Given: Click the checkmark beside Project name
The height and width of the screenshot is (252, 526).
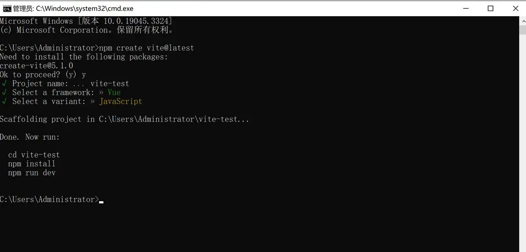Looking at the screenshot, I should [x=4, y=84].
